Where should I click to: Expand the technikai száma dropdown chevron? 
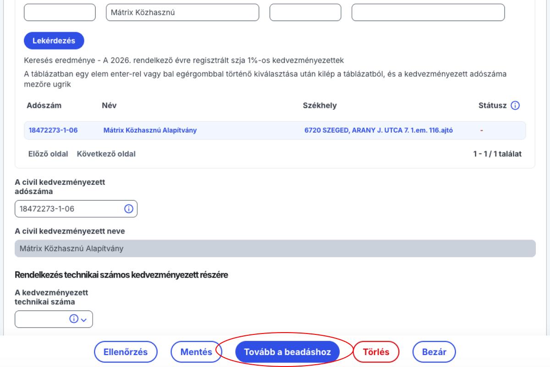[x=83, y=319]
